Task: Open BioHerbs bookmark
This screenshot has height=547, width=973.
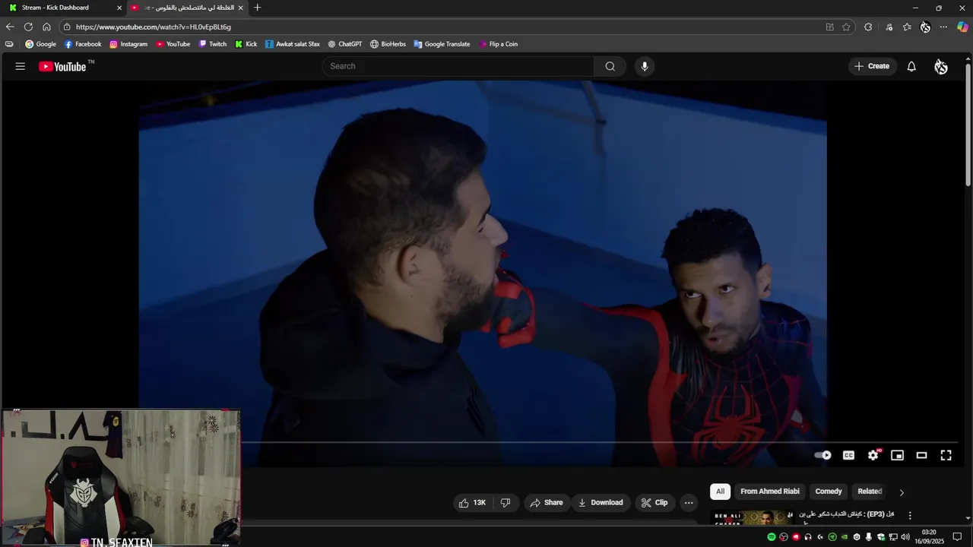Action: (x=388, y=44)
